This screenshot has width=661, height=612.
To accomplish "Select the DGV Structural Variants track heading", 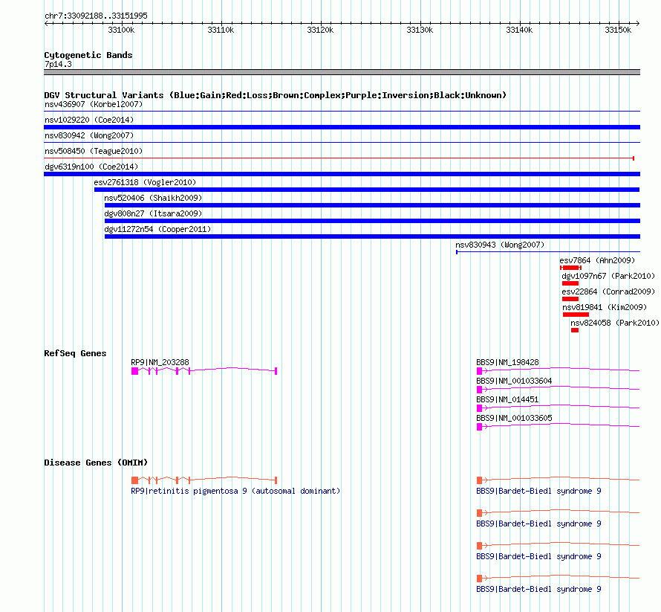I will pyautogui.click(x=276, y=95).
